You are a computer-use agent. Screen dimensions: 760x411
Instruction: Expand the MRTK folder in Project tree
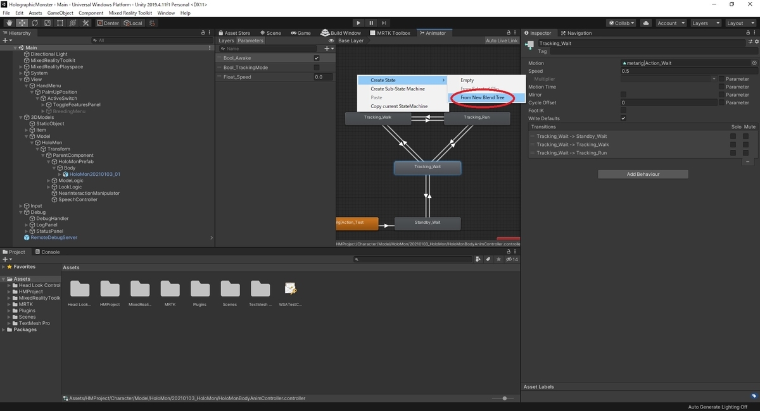tap(9, 304)
